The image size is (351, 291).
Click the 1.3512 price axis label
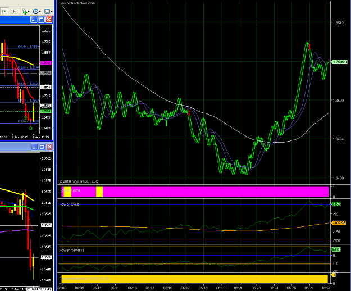(338, 23)
